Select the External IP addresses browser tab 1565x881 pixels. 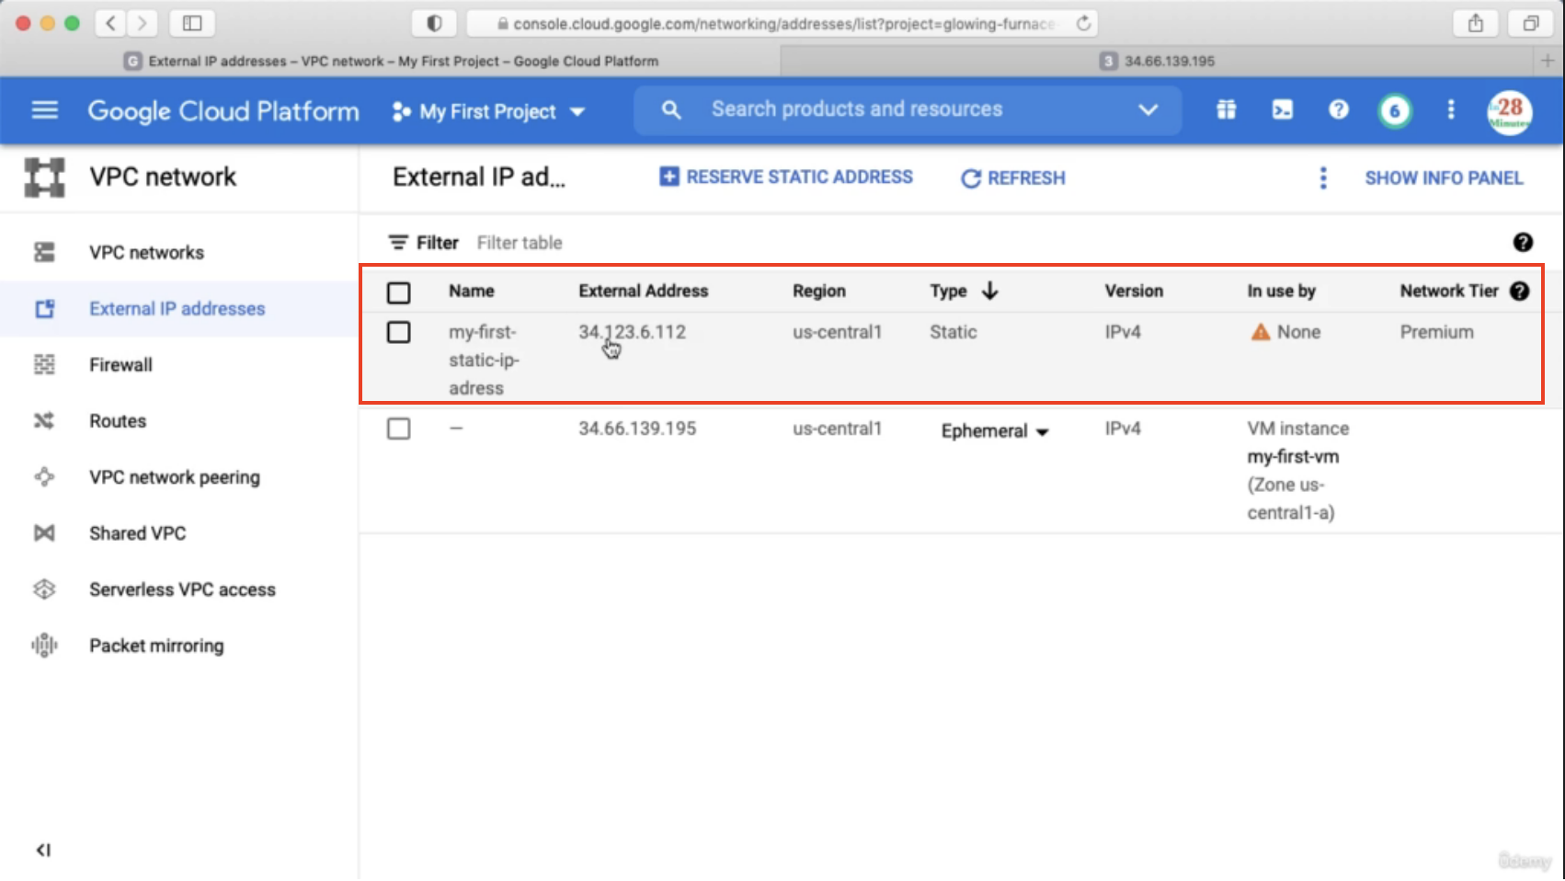(391, 61)
